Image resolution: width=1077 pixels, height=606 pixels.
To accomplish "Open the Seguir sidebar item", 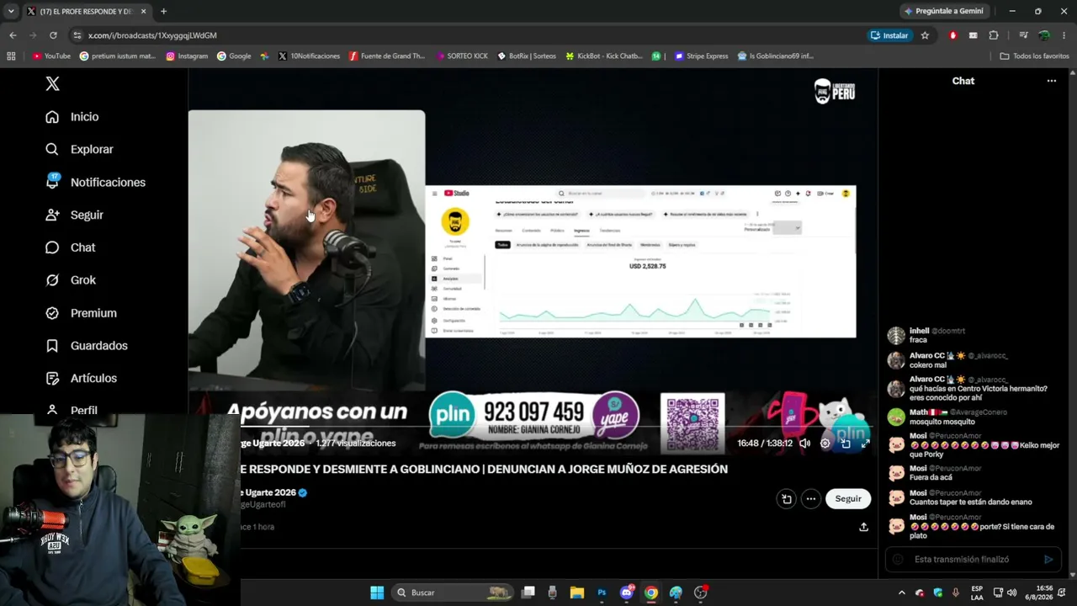I will pos(74,215).
